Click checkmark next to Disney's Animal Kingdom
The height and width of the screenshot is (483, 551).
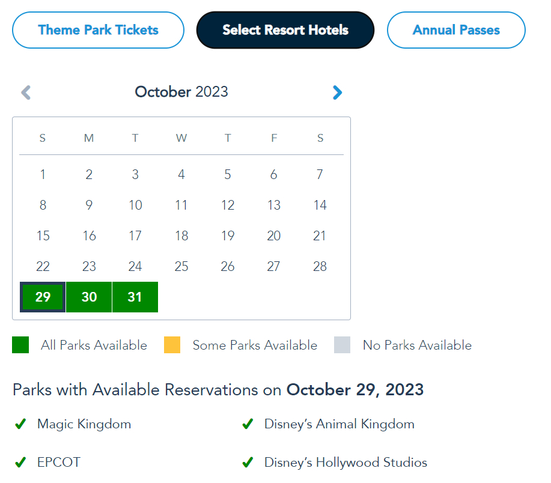click(x=247, y=424)
